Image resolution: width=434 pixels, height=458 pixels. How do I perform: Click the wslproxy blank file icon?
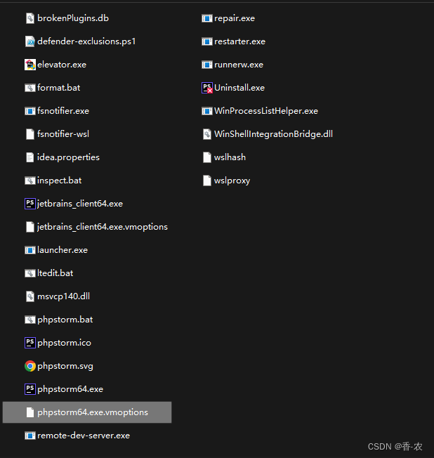click(x=207, y=181)
